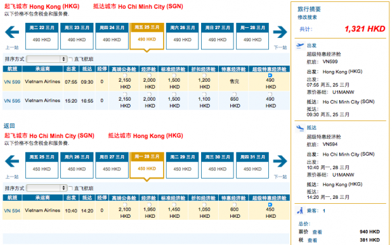392x245 pixels.
Task: Select VN 599 2,150 HKD business fare
Action: click(125, 75)
